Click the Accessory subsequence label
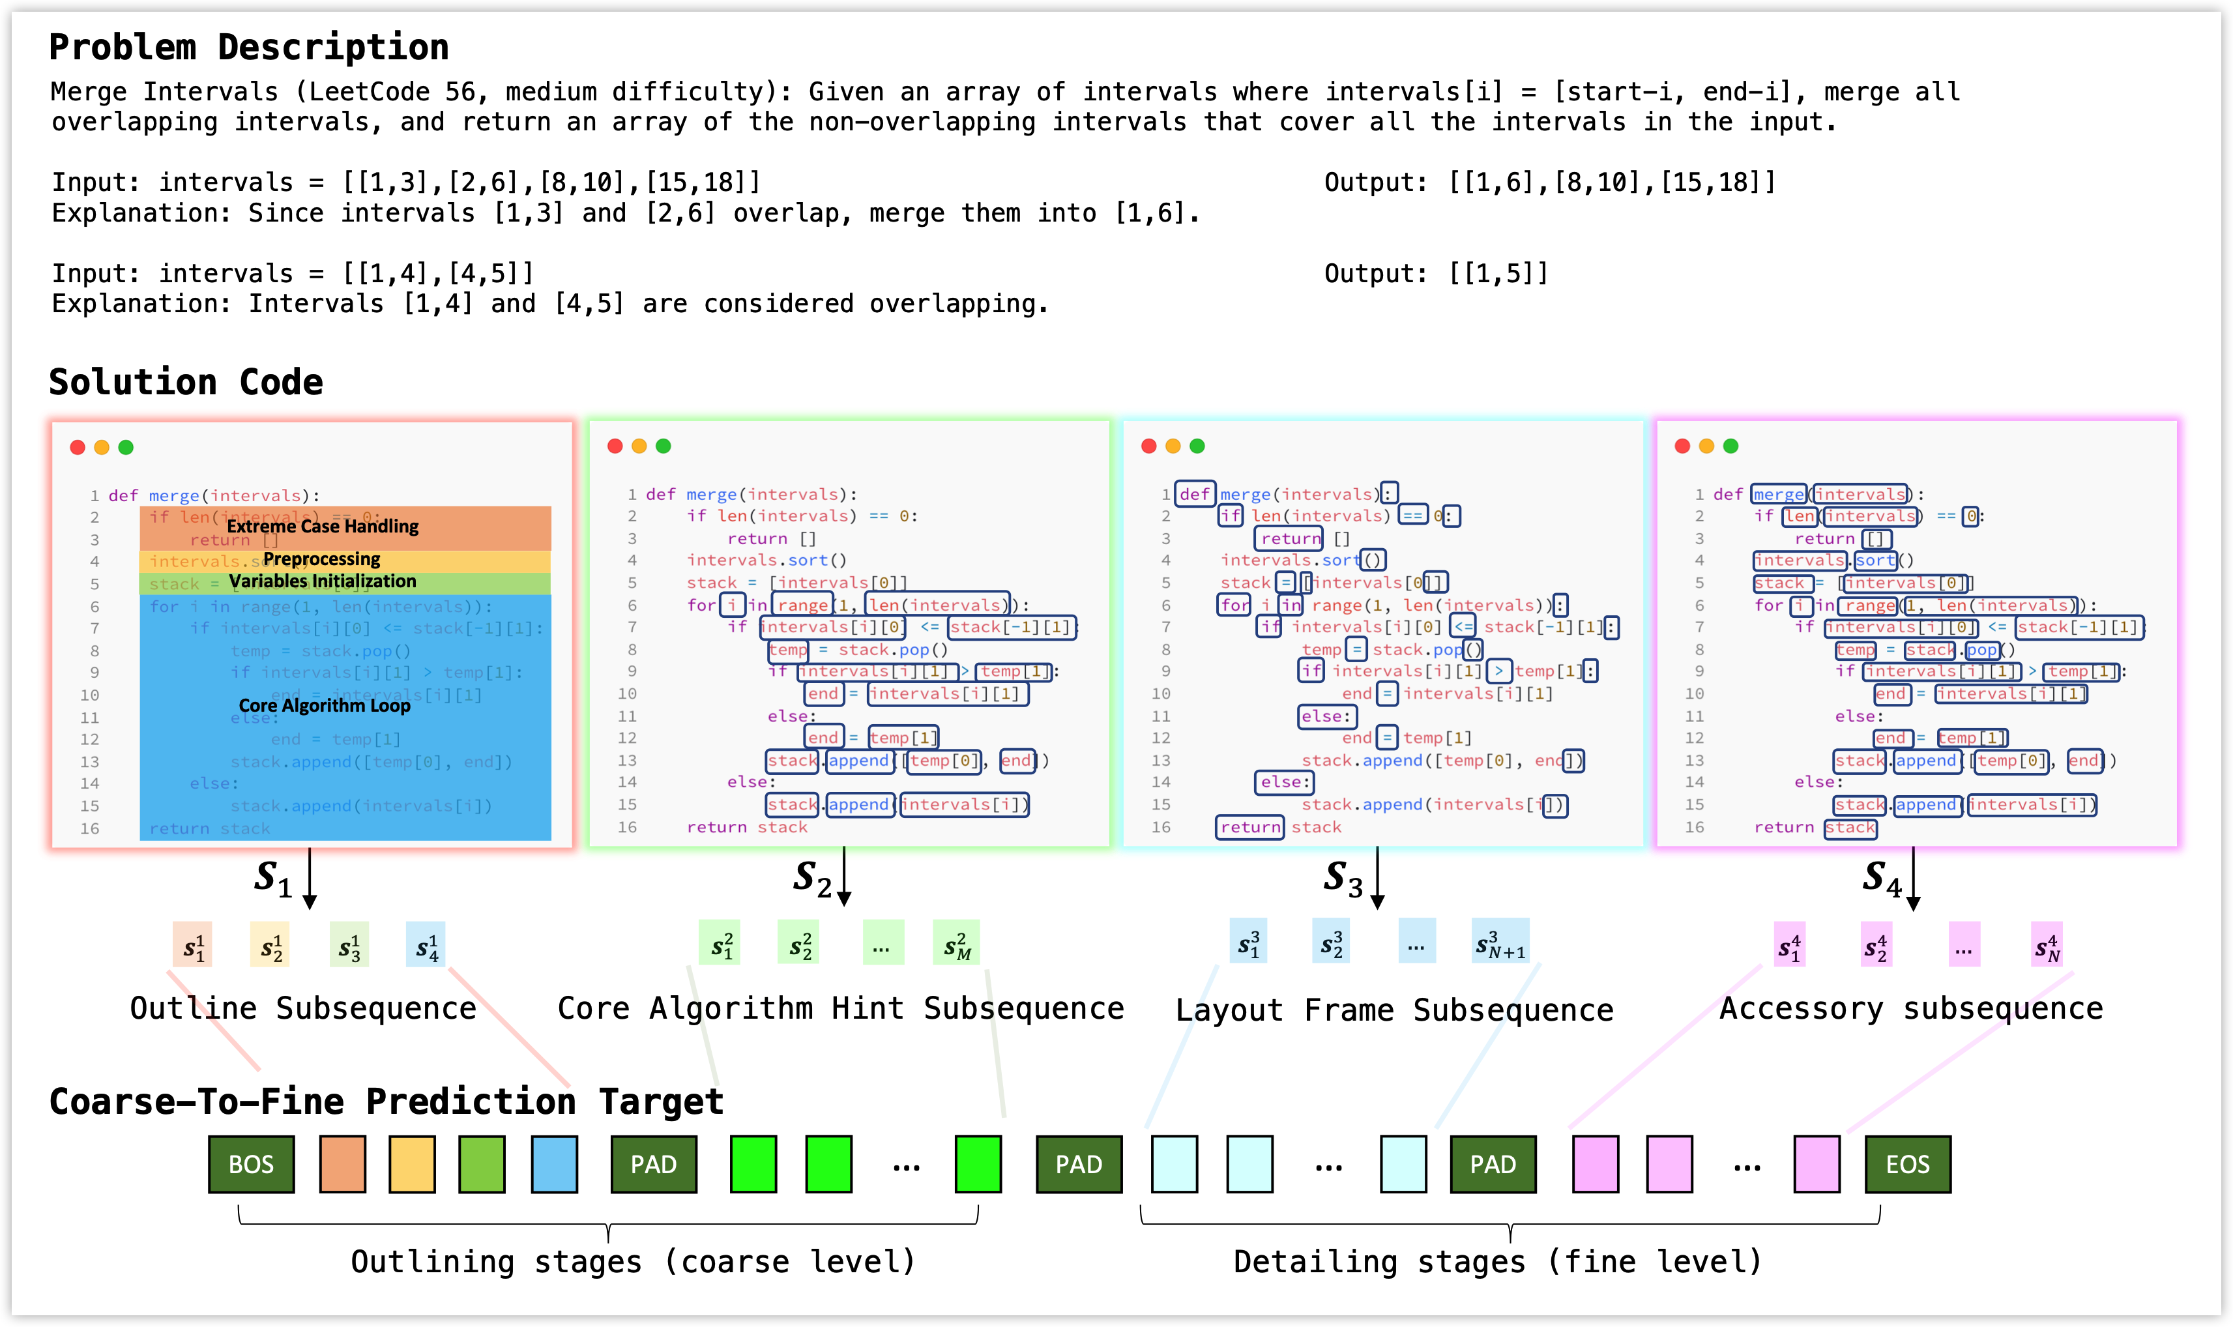This screenshot has height=1327, width=2233. click(x=1911, y=1009)
